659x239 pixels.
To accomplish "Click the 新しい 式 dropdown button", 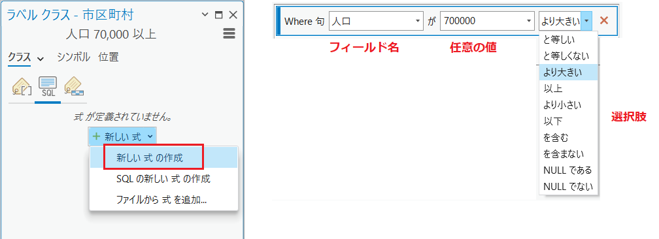I will pos(122,136).
